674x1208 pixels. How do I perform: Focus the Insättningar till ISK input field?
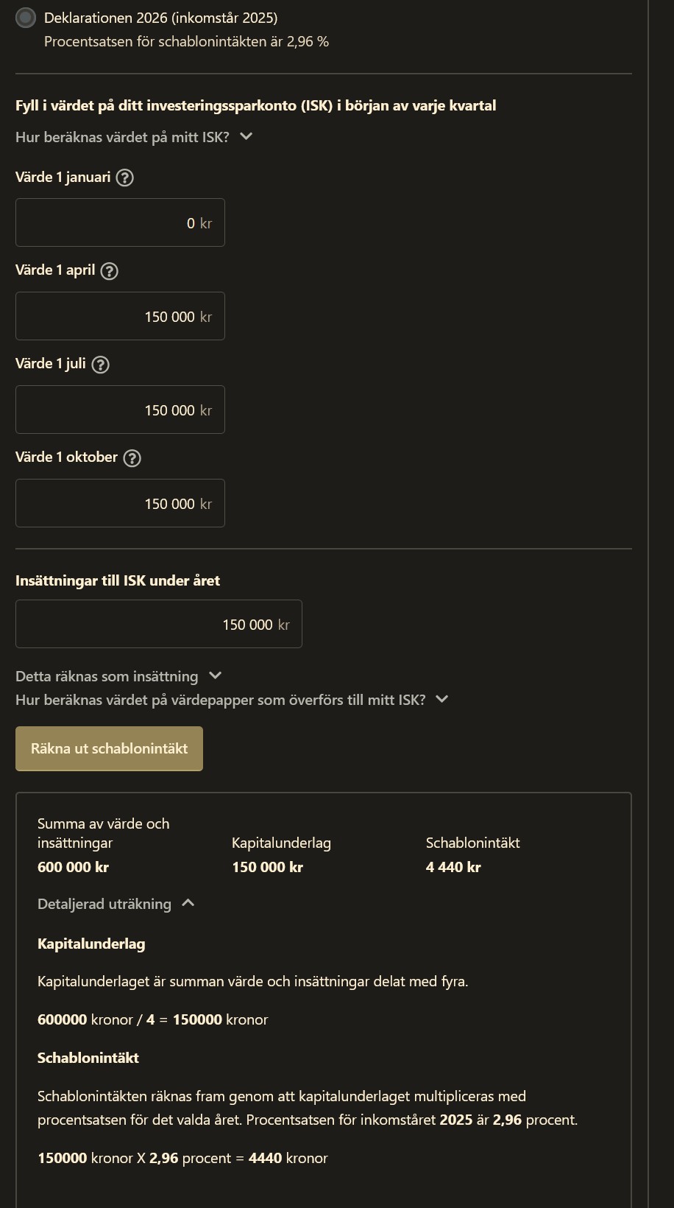click(x=158, y=624)
